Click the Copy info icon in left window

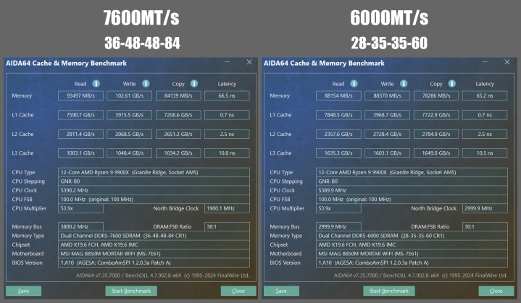(194, 84)
